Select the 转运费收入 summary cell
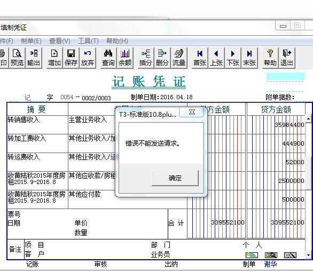Image resolution: width=313 pixels, height=272 pixels. point(37,162)
